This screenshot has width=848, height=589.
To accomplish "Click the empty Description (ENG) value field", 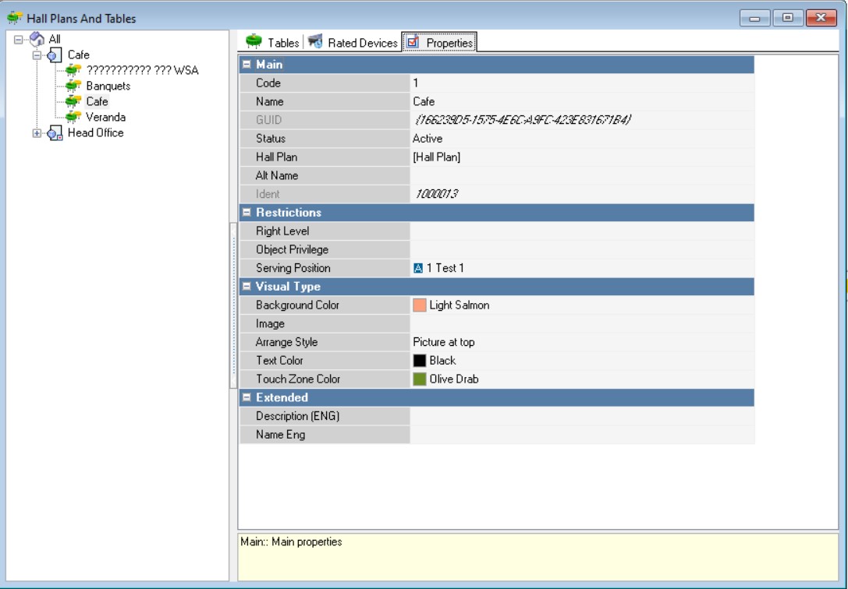I will click(x=583, y=416).
